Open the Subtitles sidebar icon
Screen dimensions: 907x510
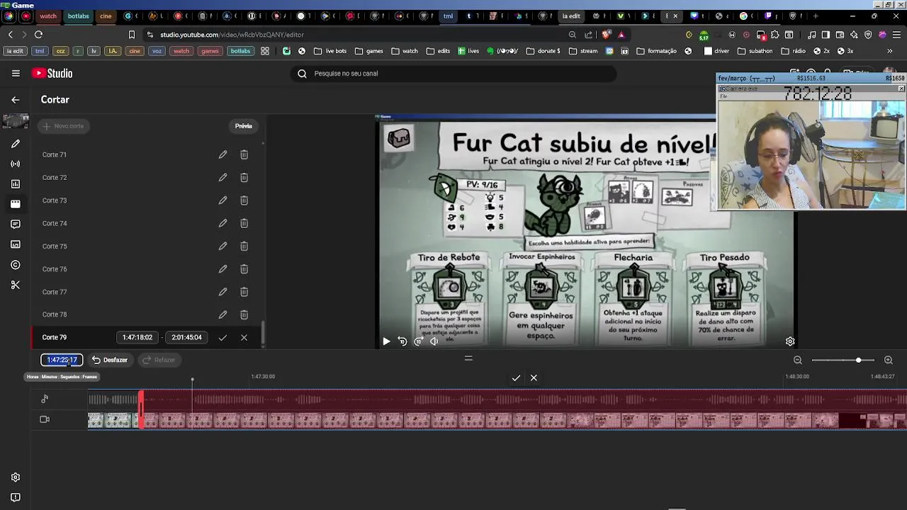(16, 244)
